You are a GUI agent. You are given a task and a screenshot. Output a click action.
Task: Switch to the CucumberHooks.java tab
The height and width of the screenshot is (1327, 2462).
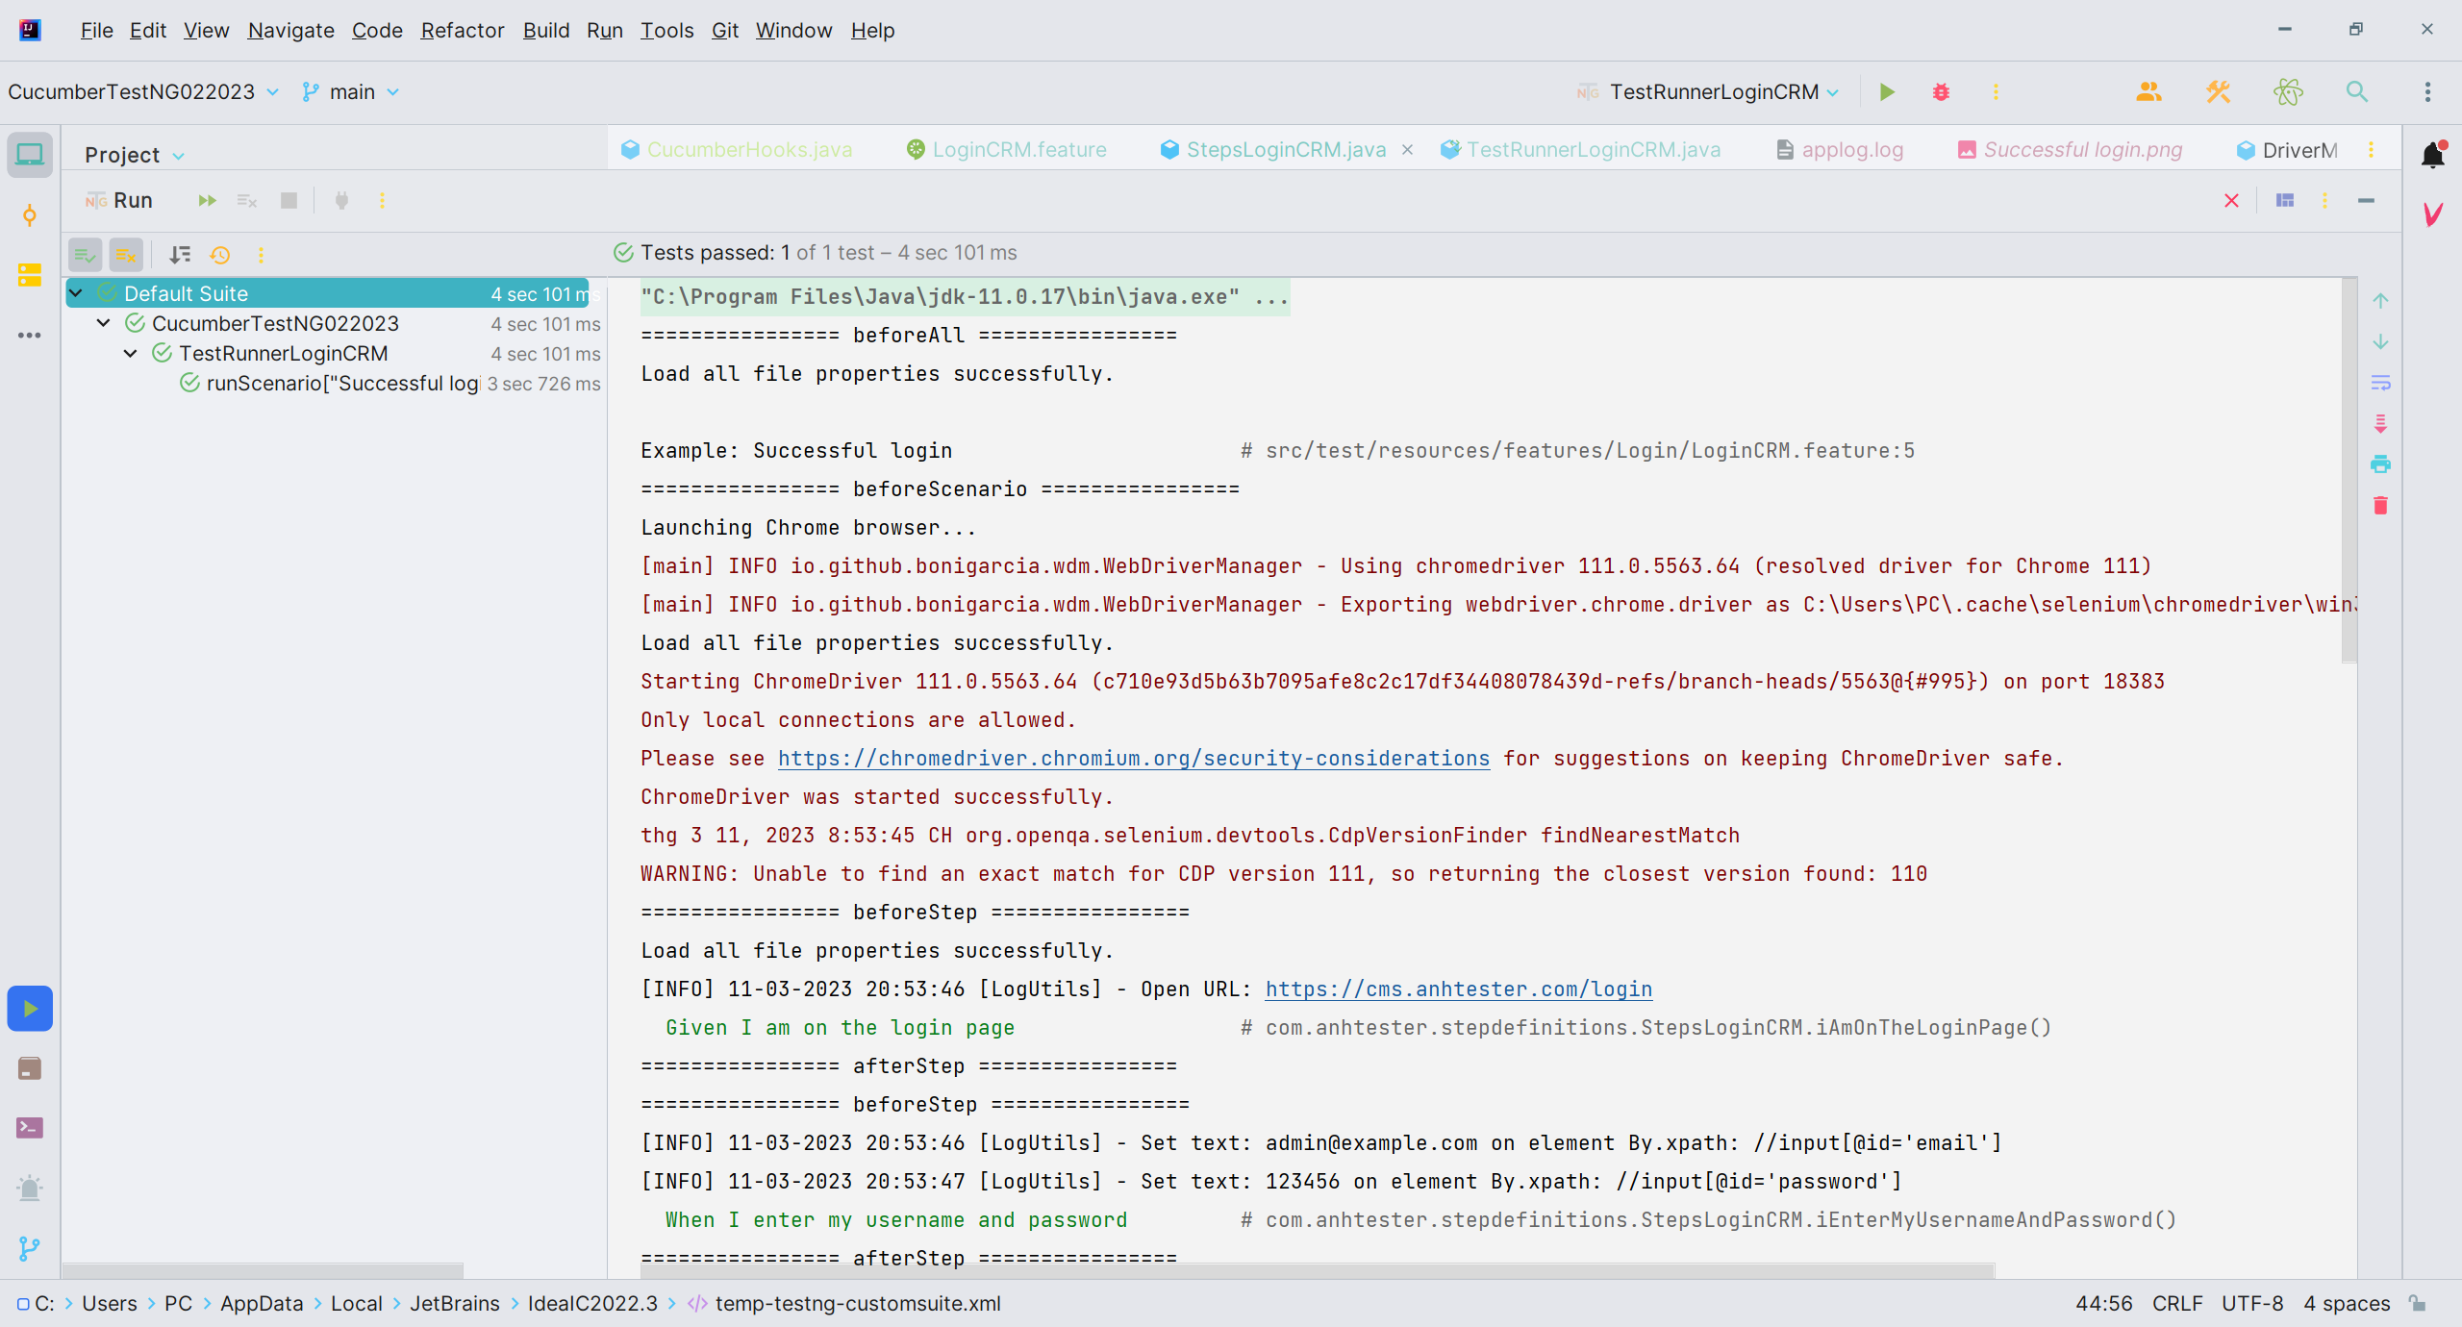coord(737,150)
